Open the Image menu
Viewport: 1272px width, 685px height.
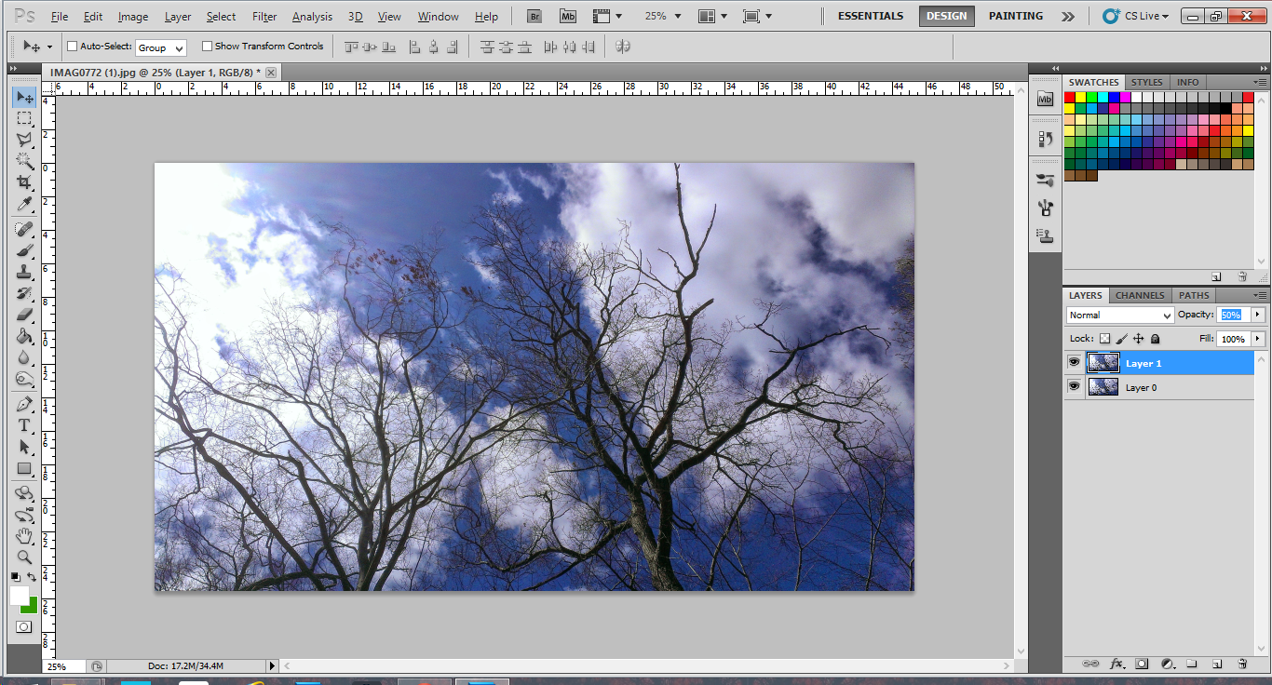click(133, 17)
